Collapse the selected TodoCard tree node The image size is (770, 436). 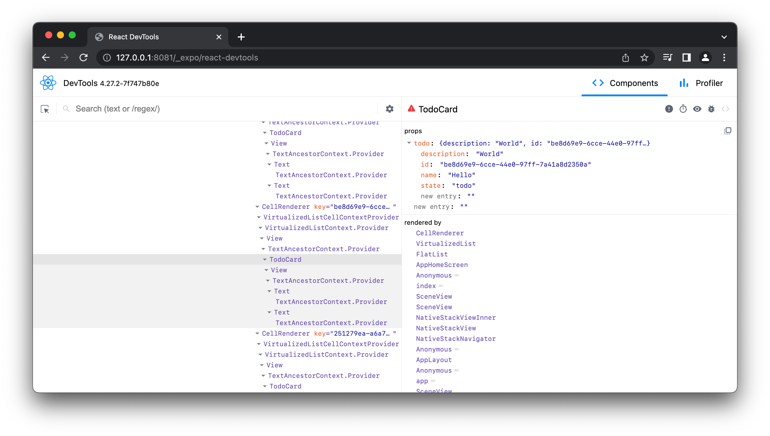coord(265,260)
